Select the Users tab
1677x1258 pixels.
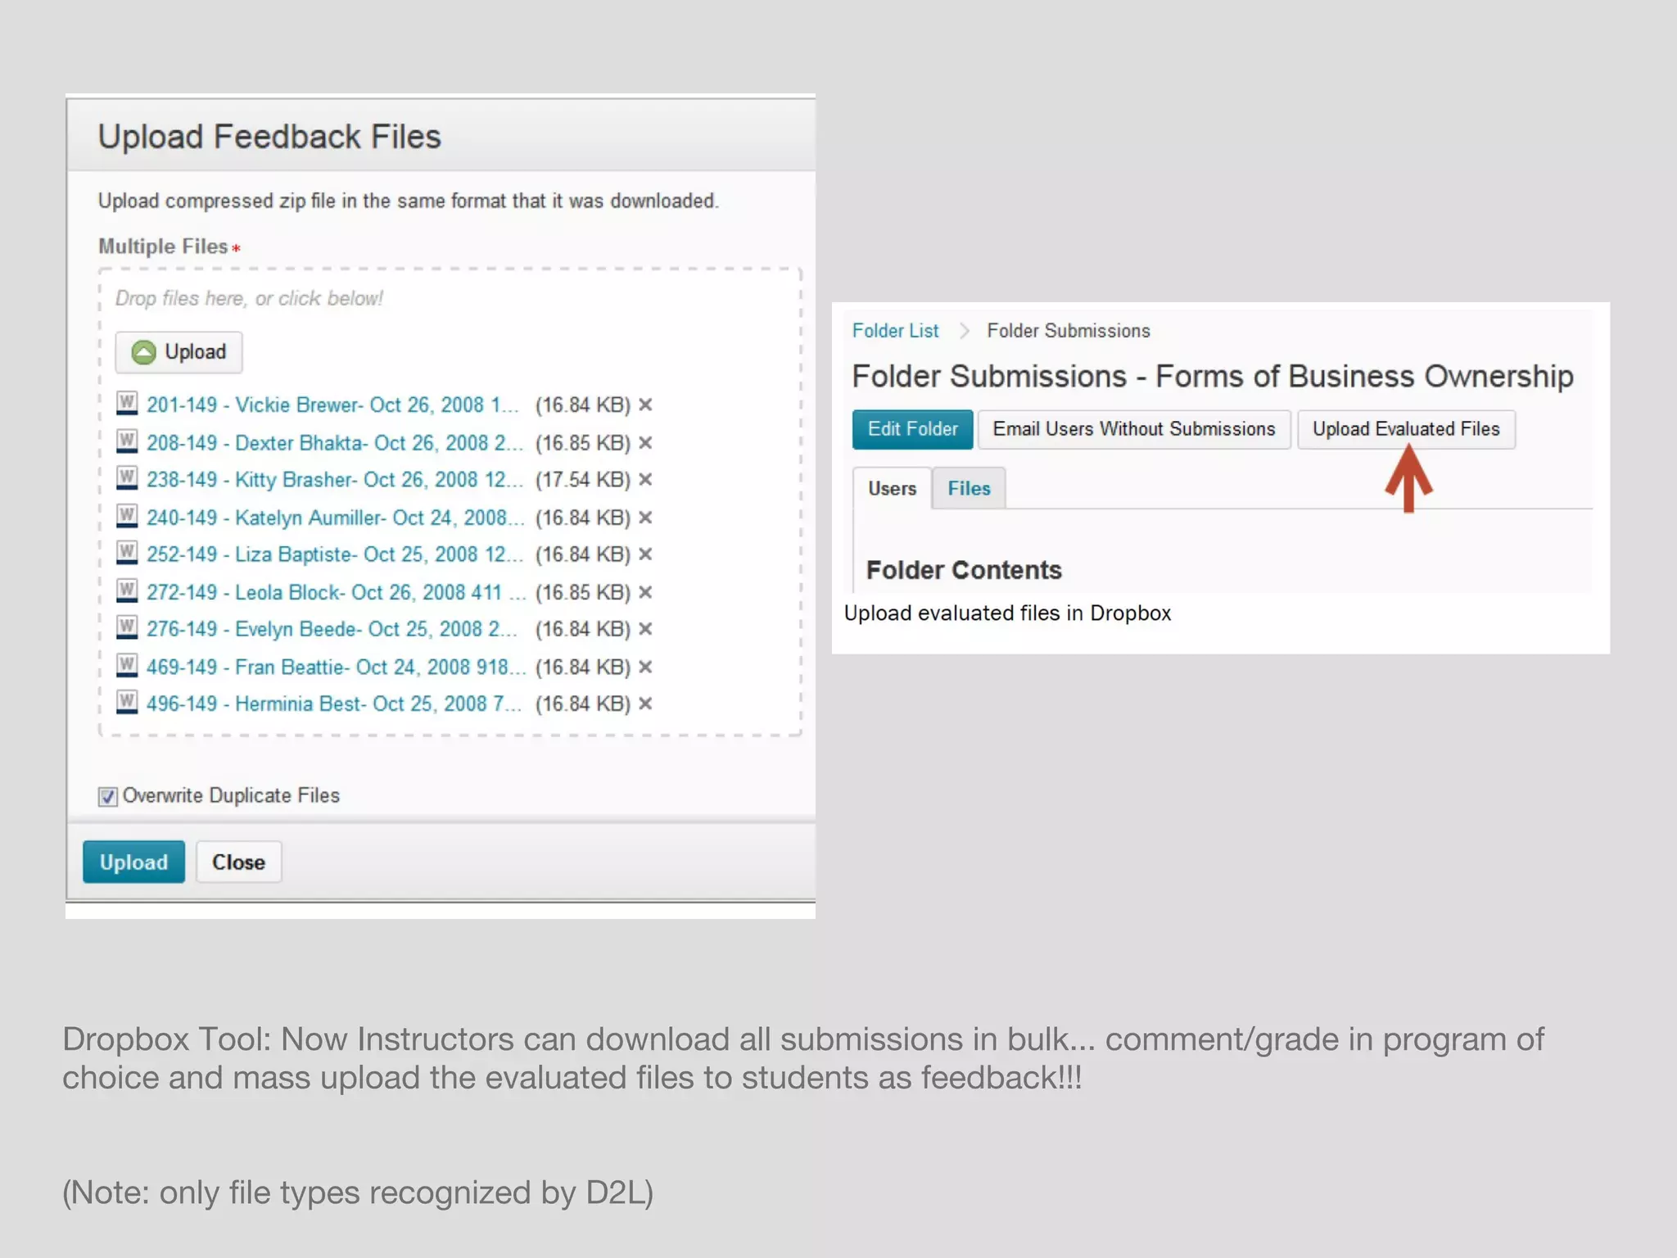(x=892, y=489)
